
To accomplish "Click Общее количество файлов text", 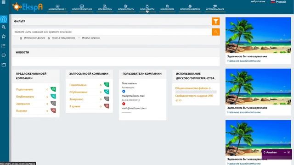I will 193,88.
